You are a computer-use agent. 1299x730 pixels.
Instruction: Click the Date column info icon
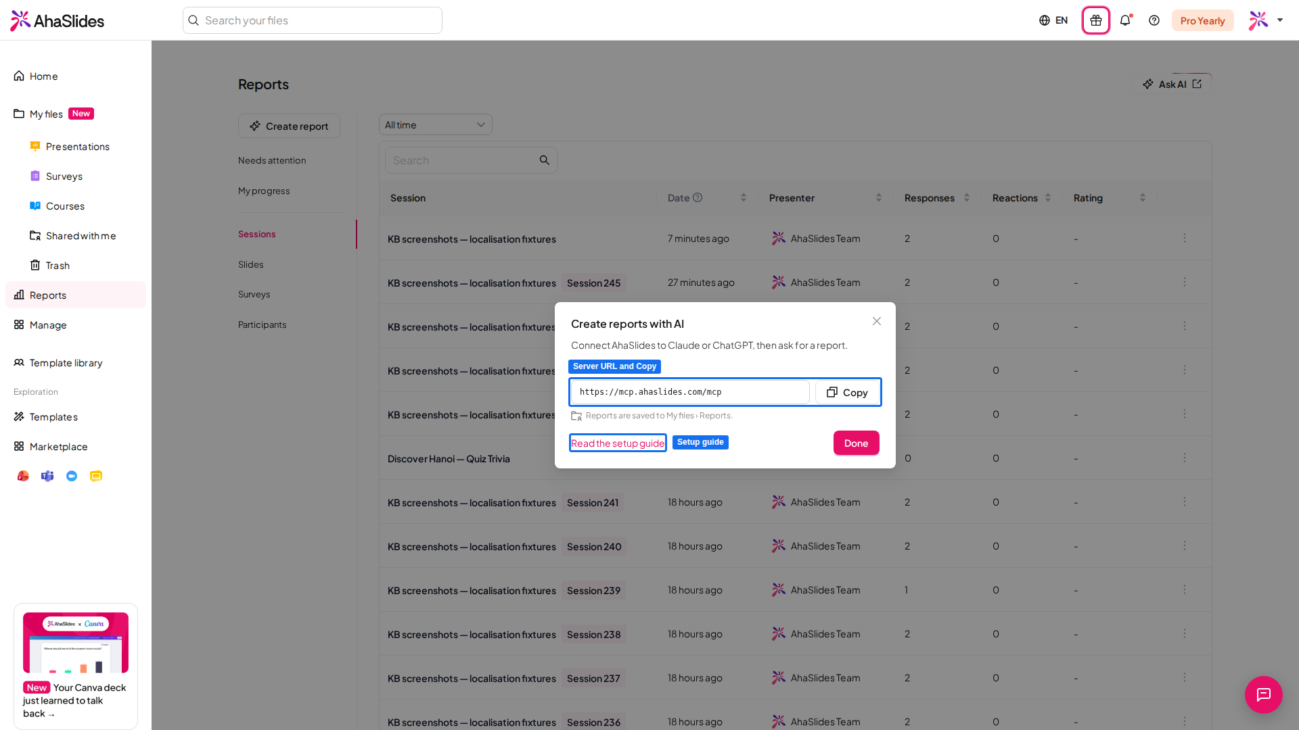(698, 197)
